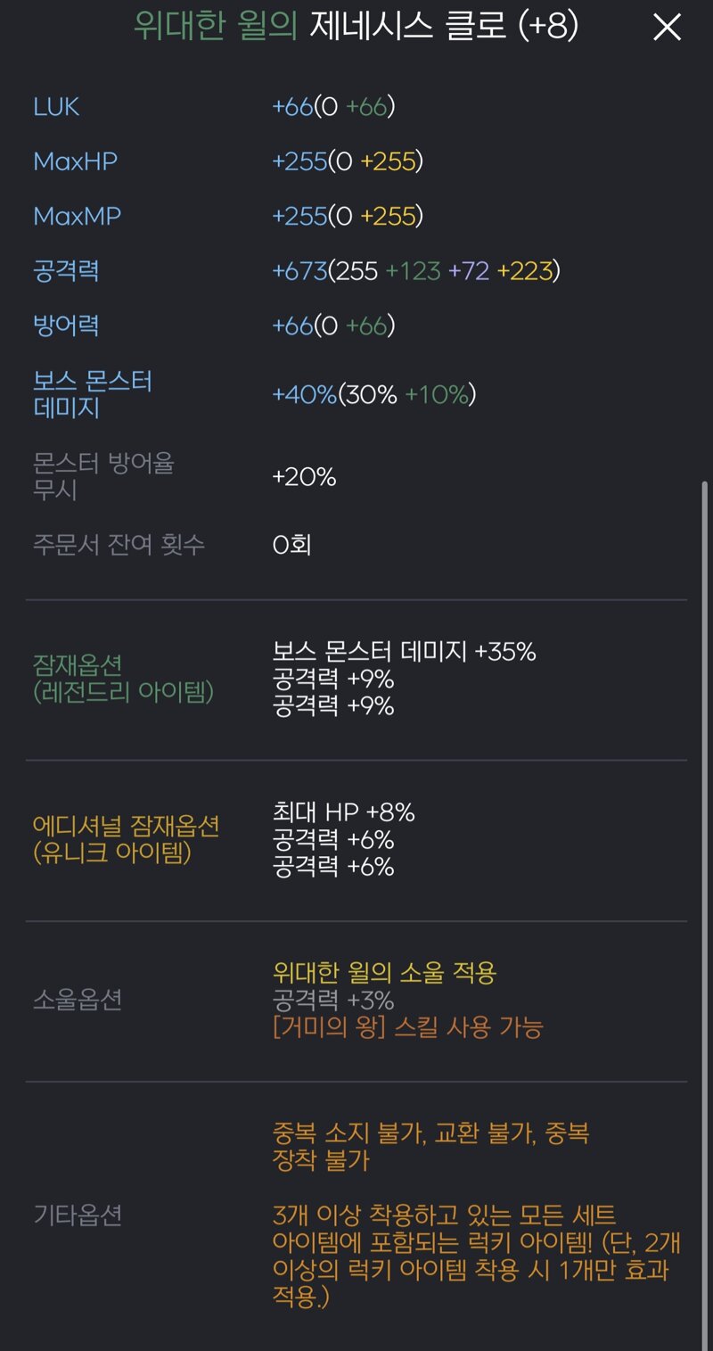Tap the item title 제네시스 클로 (+8)
Screen dimensions: 713x1351
(444, 27)
